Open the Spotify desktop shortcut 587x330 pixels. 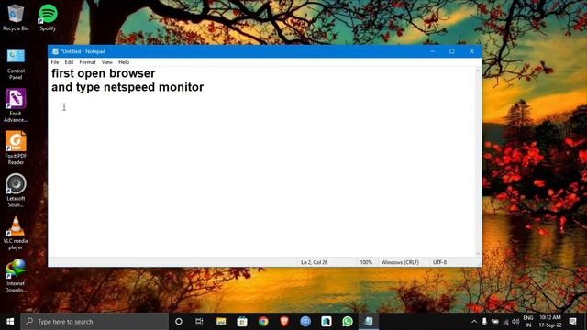48,17
